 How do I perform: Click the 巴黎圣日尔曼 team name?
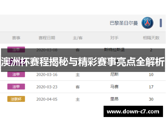(124, 23)
